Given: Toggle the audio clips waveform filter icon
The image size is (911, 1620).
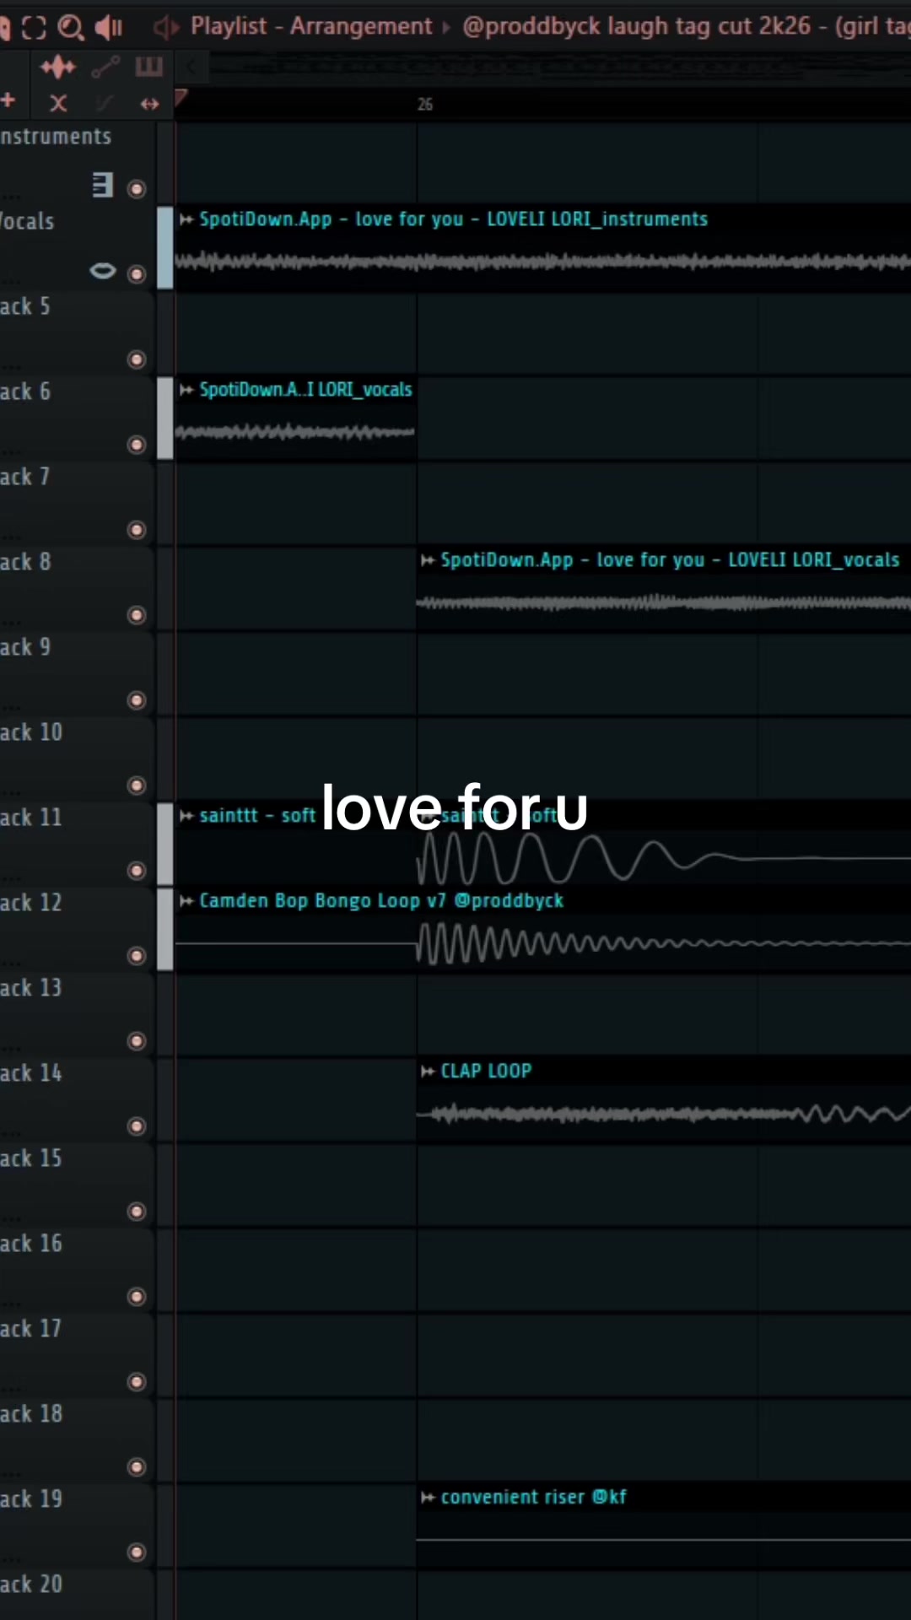Looking at the screenshot, I should (57, 67).
